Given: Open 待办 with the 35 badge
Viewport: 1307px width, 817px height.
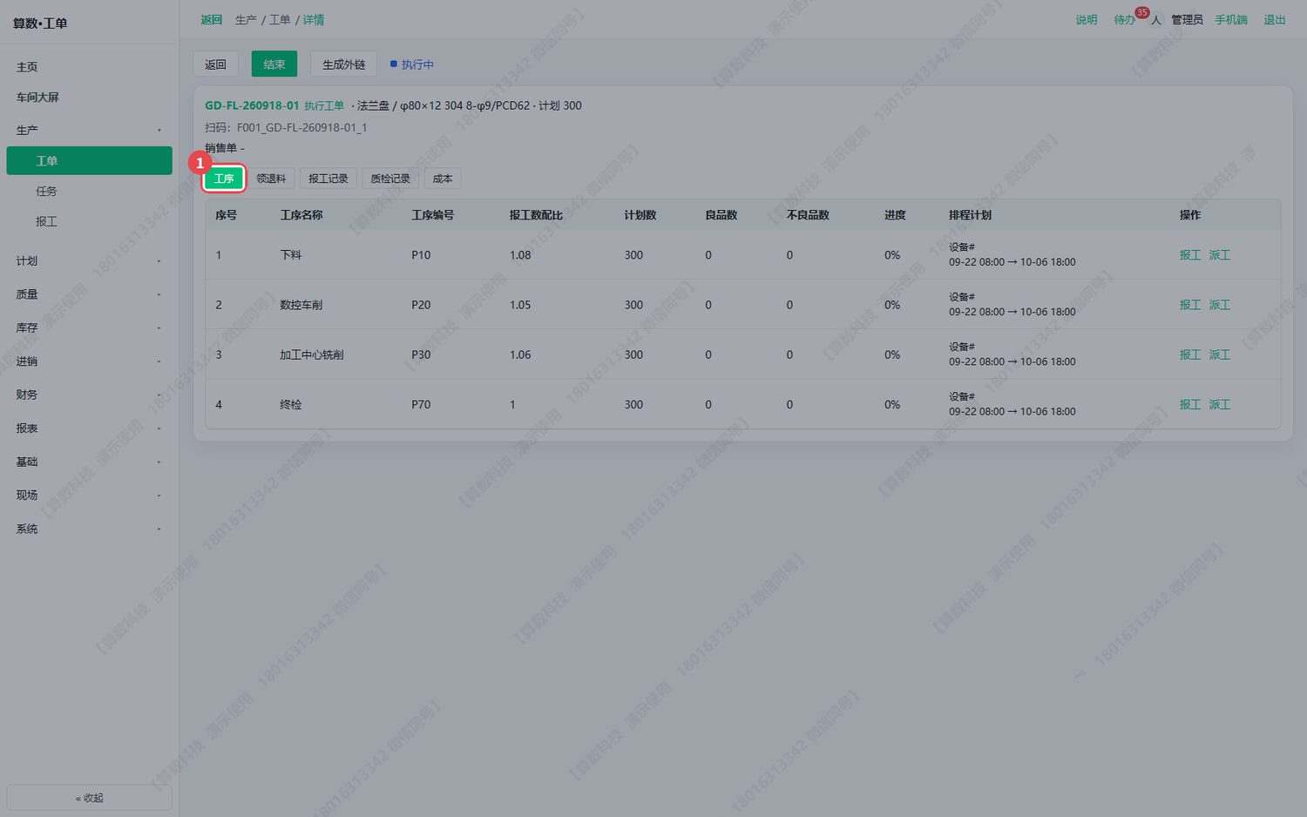Looking at the screenshot, I should point(1125,20).
